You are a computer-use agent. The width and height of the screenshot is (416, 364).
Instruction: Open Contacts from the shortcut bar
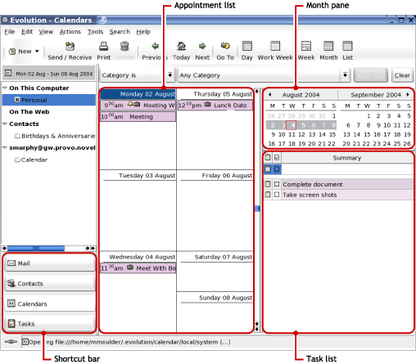50,284
